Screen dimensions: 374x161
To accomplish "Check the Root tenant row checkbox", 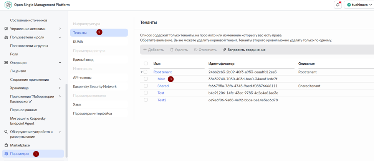I will (146, 72).
